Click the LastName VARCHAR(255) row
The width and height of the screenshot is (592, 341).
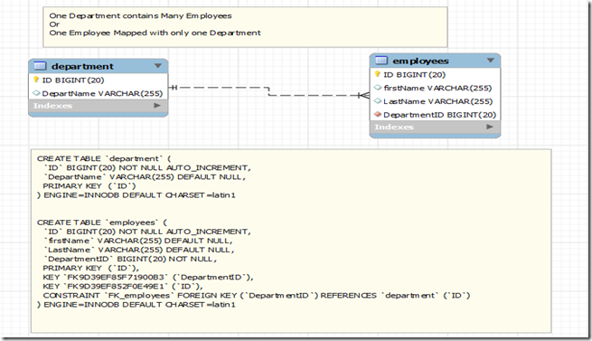pyautogui.click(x=436, y=101)
